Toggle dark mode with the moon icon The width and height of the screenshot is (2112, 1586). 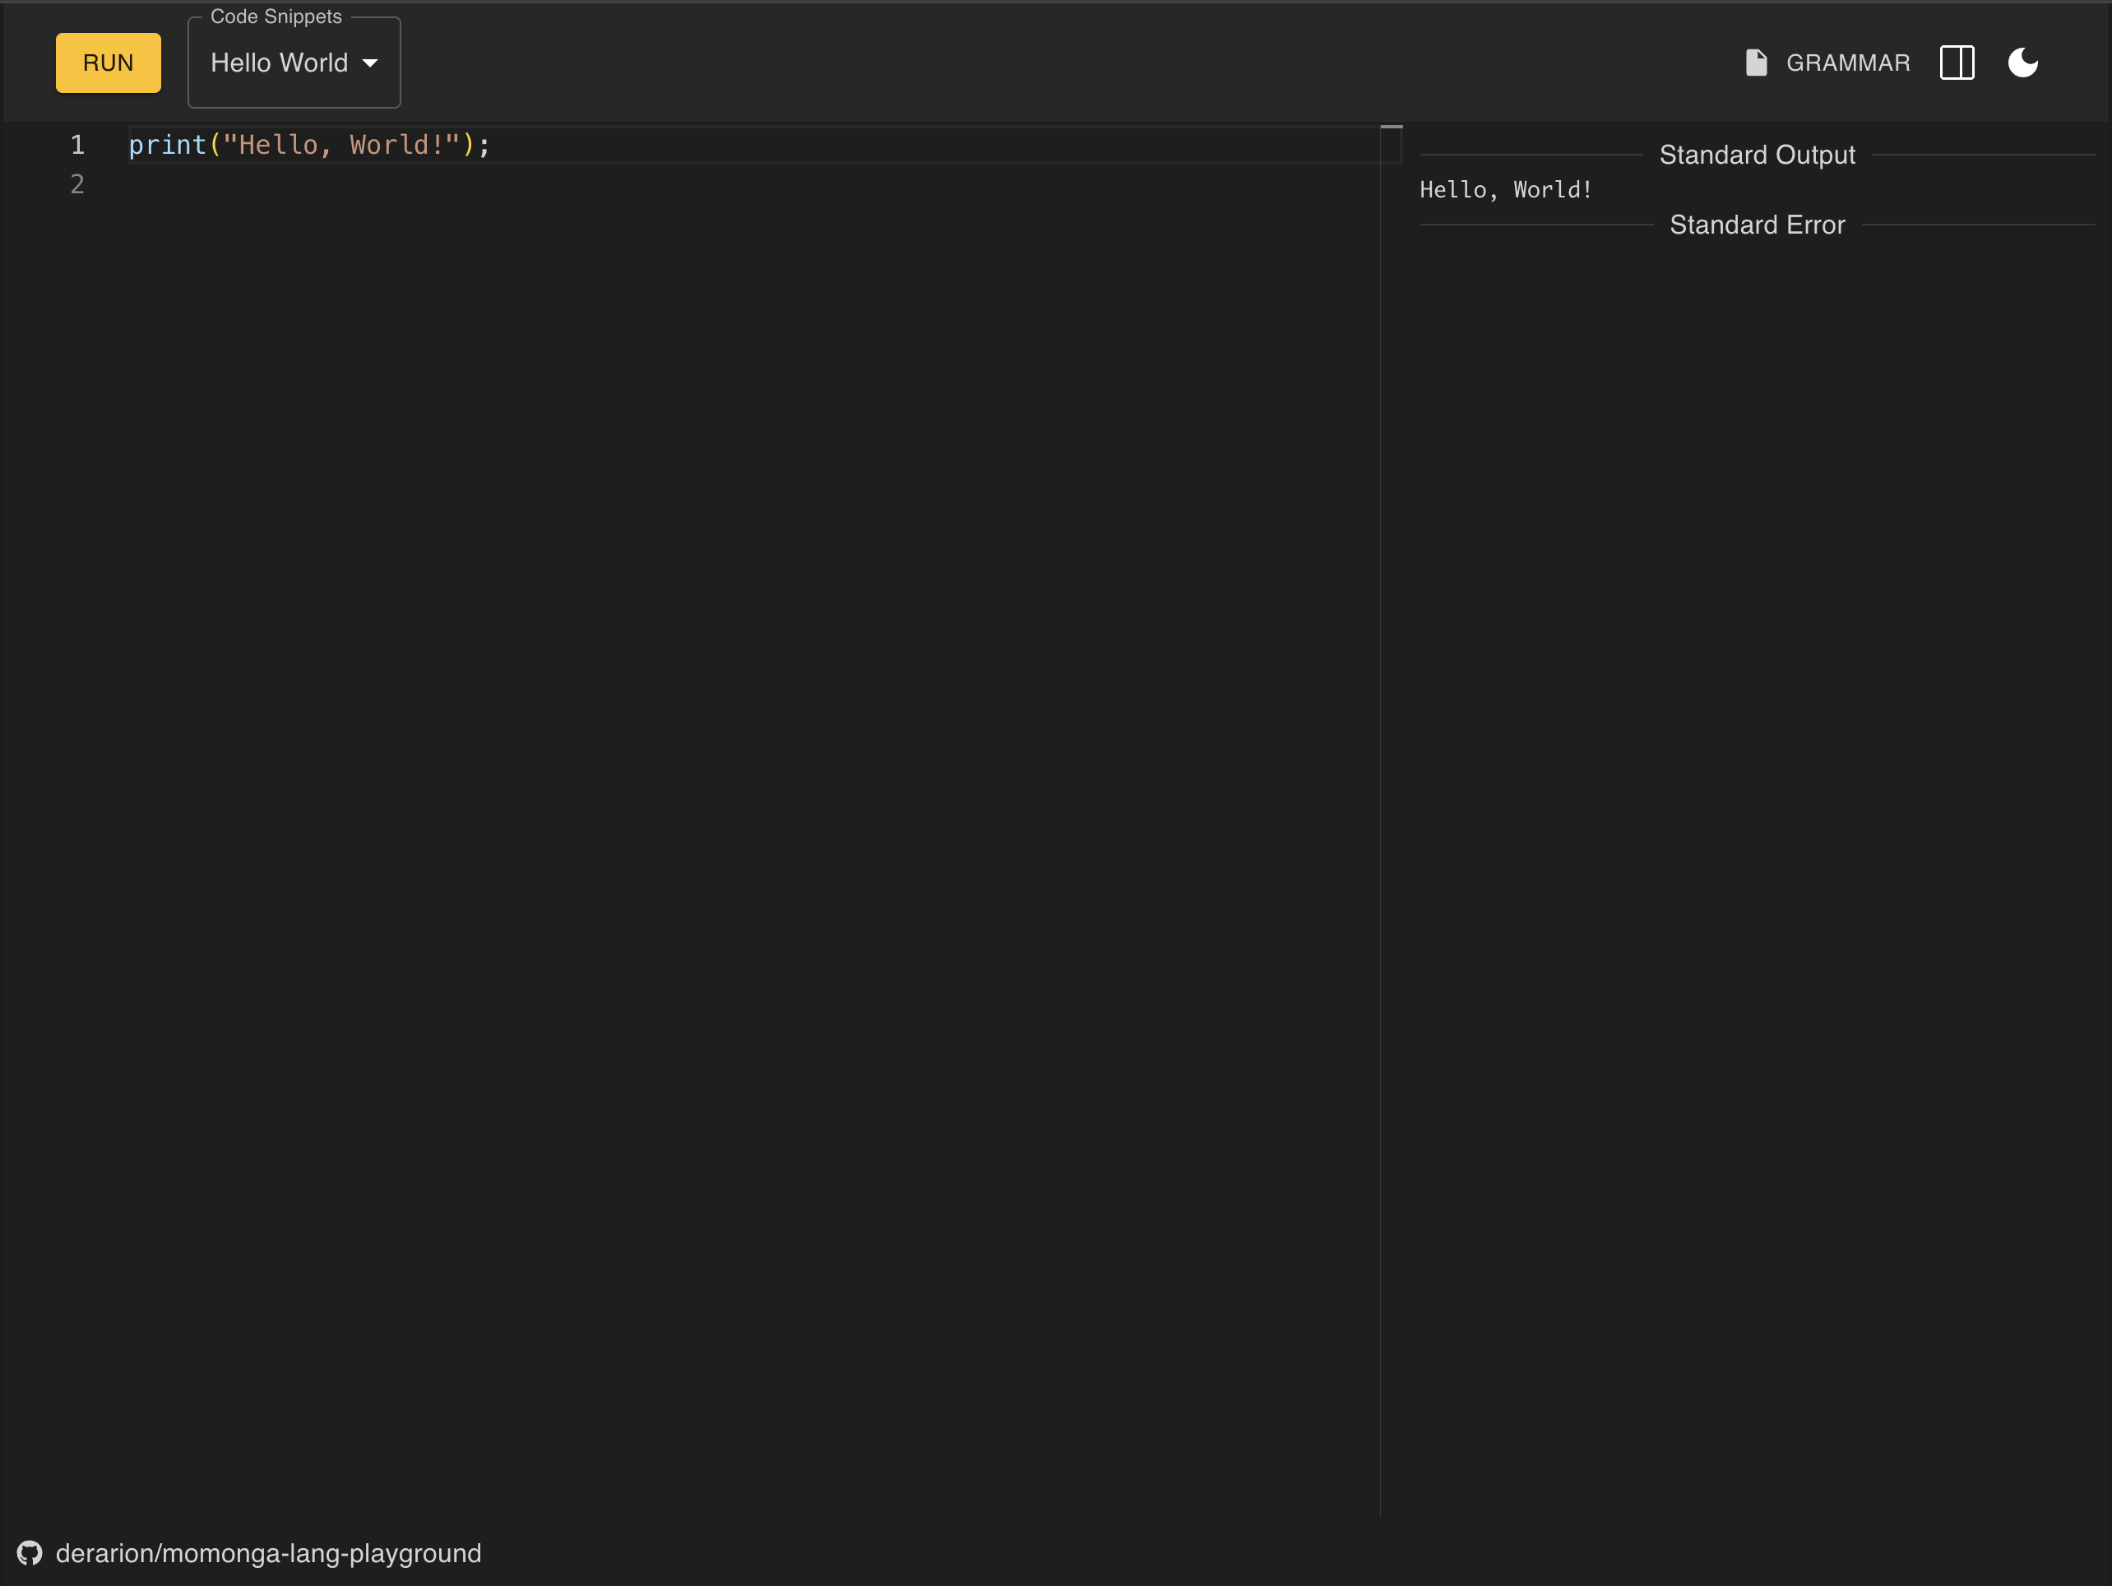pyautogui.click(x=2022, y=63)
